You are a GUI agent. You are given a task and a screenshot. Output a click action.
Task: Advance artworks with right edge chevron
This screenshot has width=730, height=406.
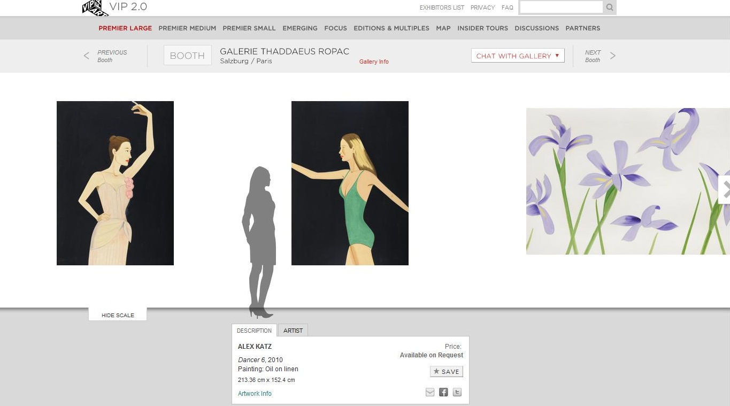(x=725, y=189)
